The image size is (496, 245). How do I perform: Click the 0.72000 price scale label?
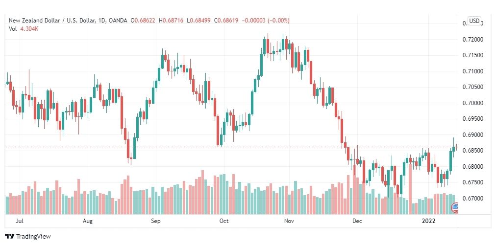[x=472, y=40]
